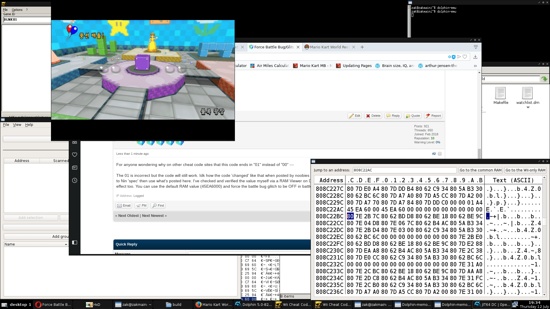Click the ad blocker shield icon
550x309 pixels.
point(453,57)
